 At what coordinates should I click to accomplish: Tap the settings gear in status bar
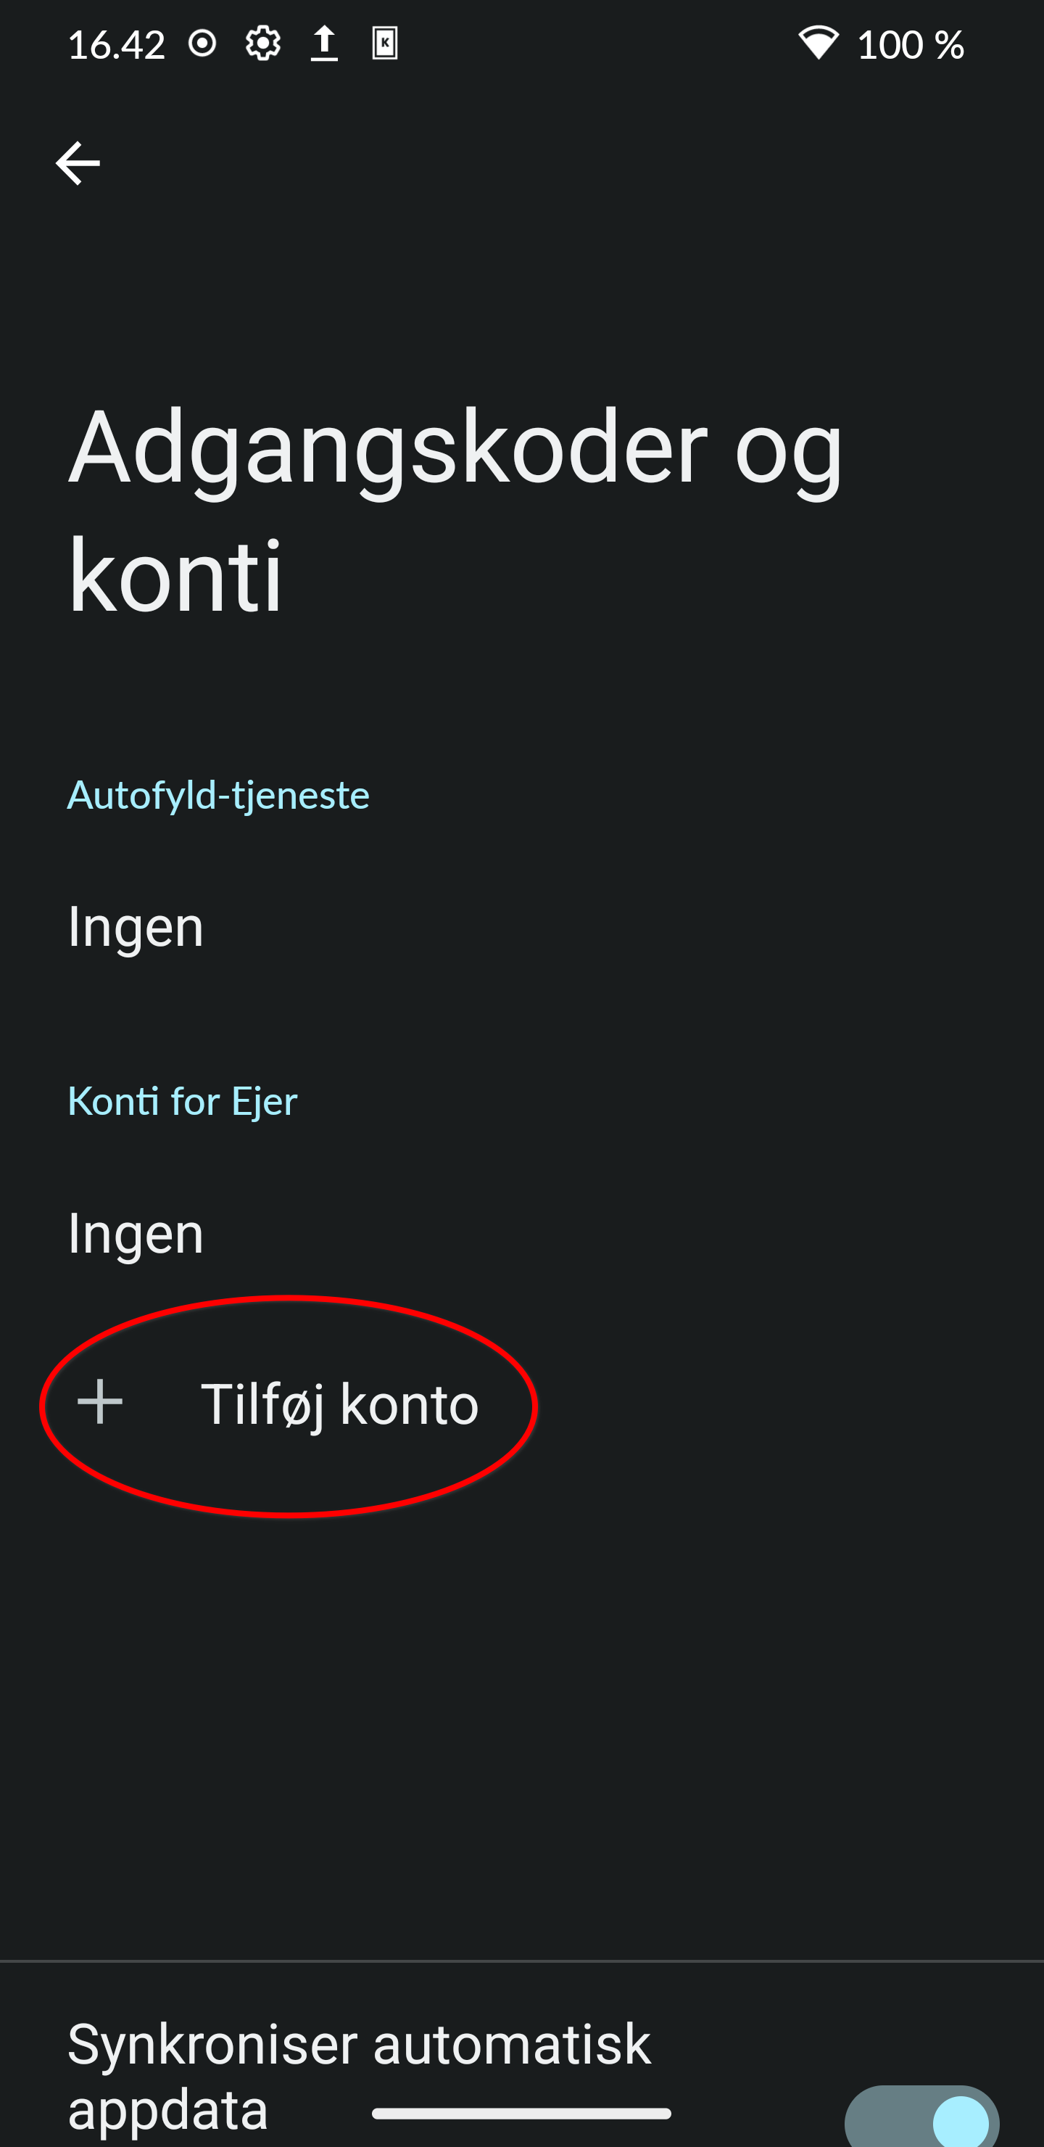coord(262,44)
